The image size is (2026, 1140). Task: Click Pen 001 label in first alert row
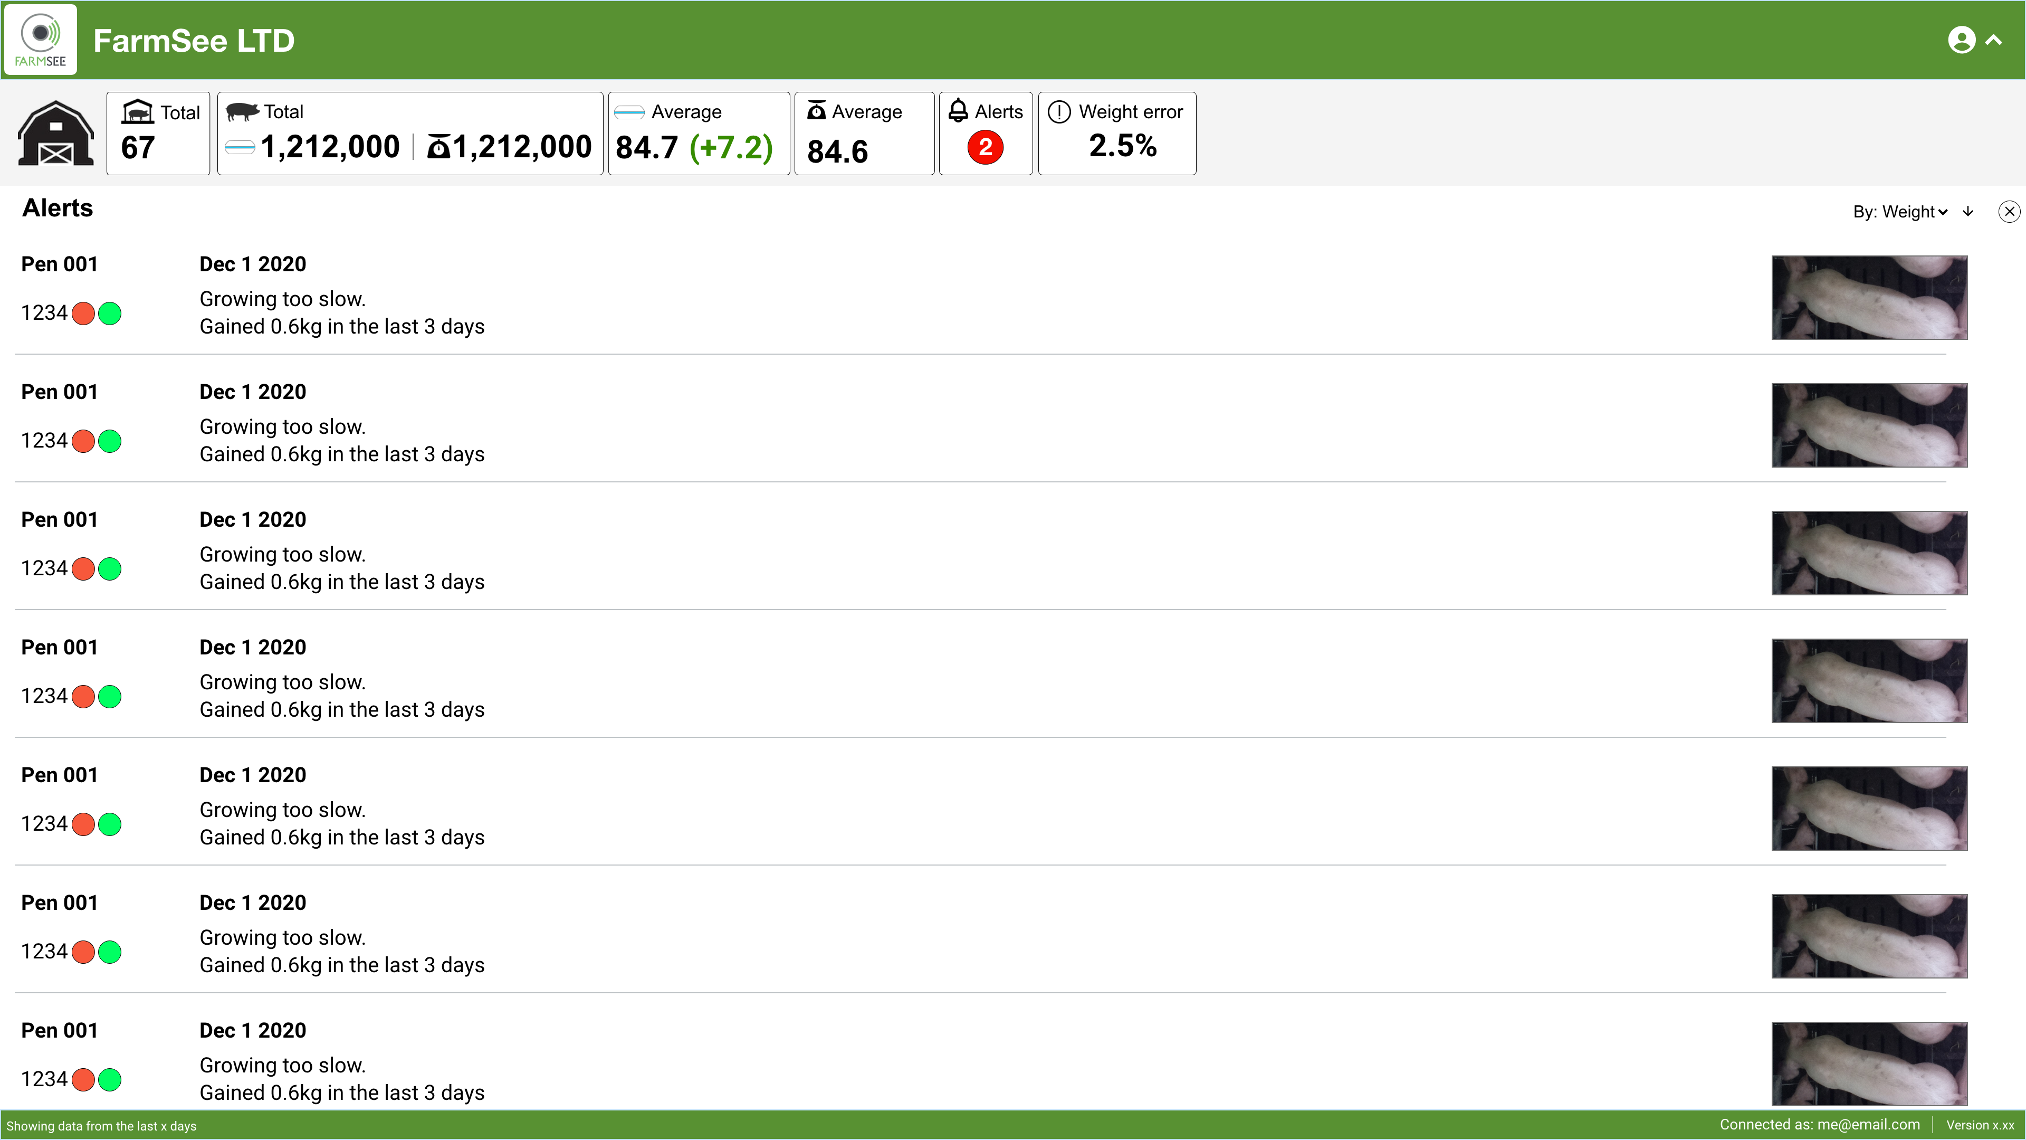click(60, 264)
